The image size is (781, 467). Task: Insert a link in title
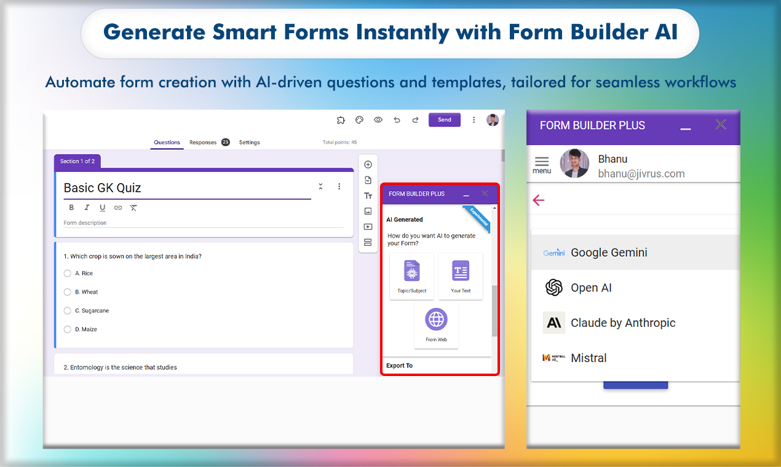click(x=117, y=208)
